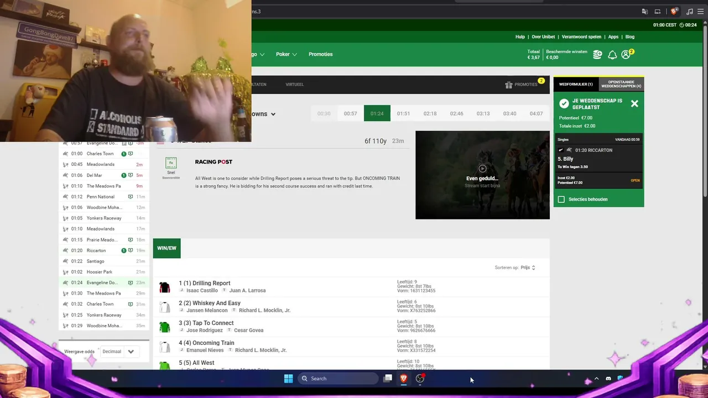Screen dimensions: 708x398
Task: Open the 01:20 Riccarton race
Action: 103,250
